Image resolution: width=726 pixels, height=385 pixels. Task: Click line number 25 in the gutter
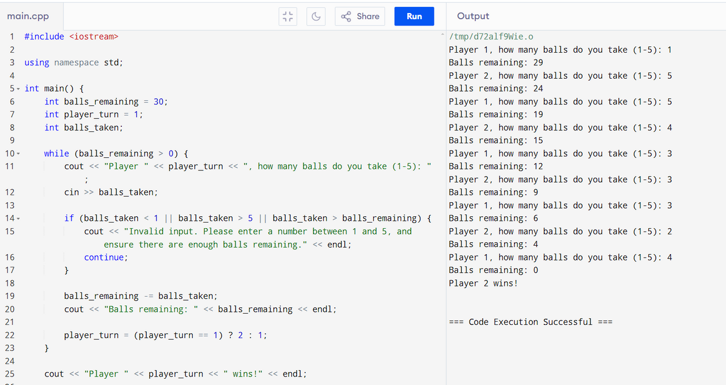(10, 374)
